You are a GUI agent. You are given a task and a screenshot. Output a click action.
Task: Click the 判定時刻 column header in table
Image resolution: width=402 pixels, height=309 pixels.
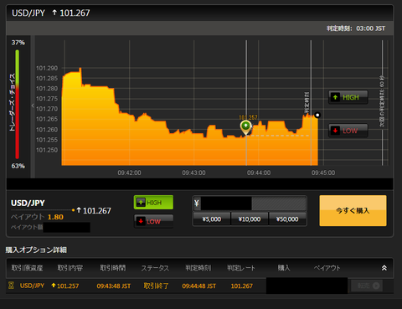pyautogui.click(x=198, y=268)
